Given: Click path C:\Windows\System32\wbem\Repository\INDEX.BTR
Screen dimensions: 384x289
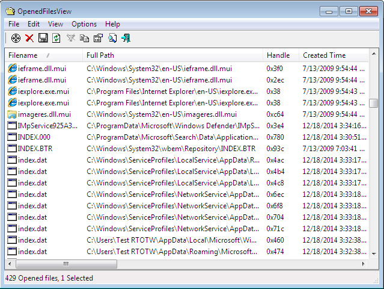Looking at the screenshot, I should (x=171, y=149).
